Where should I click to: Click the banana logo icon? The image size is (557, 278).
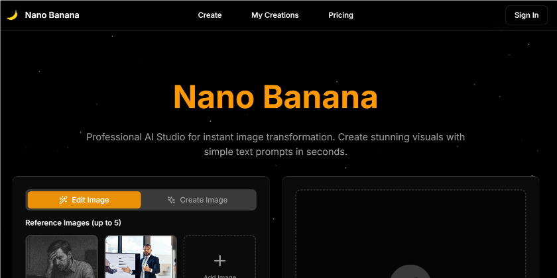pos(13,15)
